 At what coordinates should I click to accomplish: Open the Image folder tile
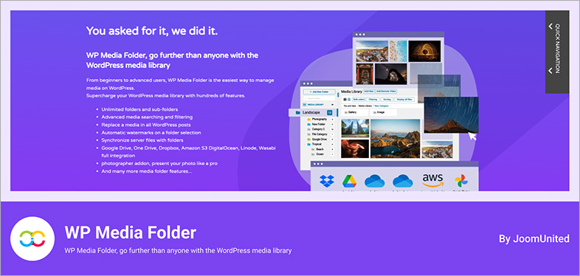[x=383, y=112]
